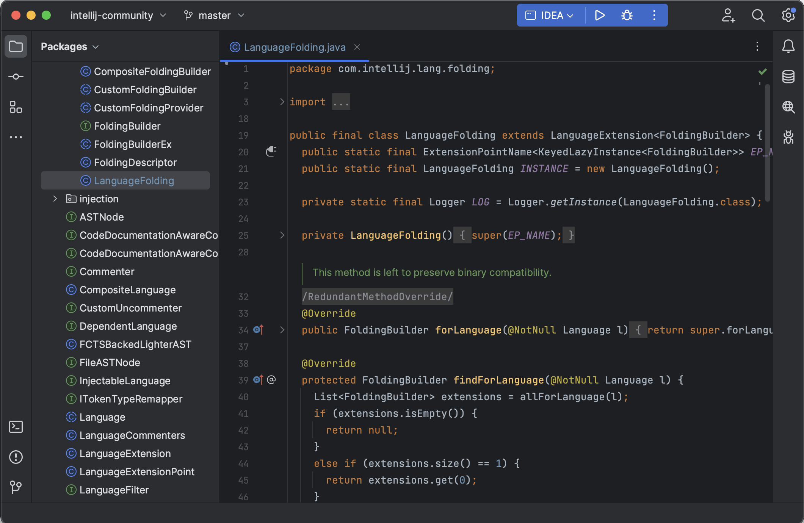This screenshot has height=523, width=804.
Task: Click the findForLanguage method name
Action: 498,380
